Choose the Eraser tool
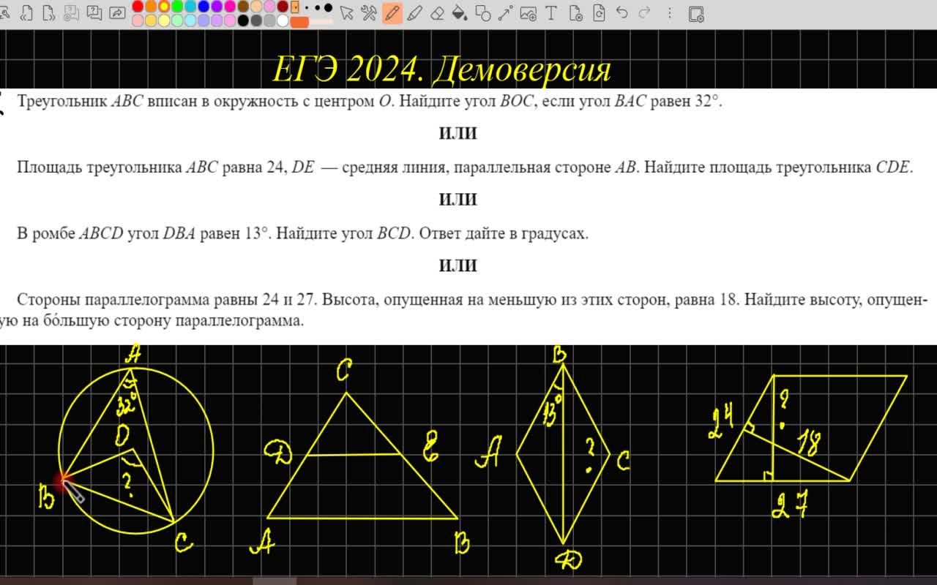937x585 pixels. coord(437,13)
